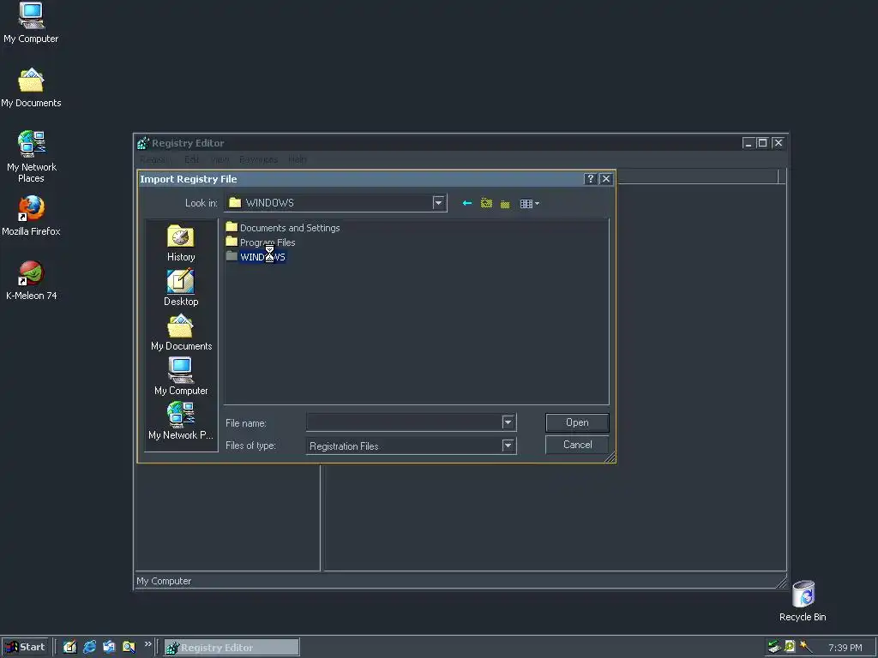878x658 pixels.
Task: Open the Edit menu in Registry Editor
Action: [191, 159]
